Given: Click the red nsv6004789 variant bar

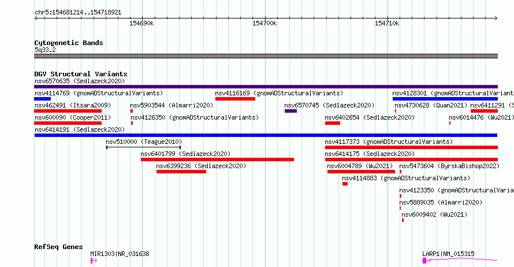Looking at the screenshot, I should pyautogui.click(x=361, y=172).
